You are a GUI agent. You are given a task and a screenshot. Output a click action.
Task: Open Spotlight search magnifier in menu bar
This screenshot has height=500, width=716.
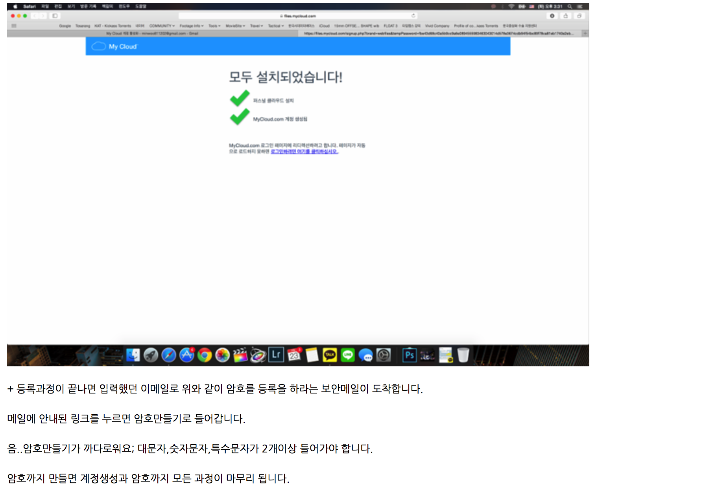pyautogui.click(x=570, y=6)
